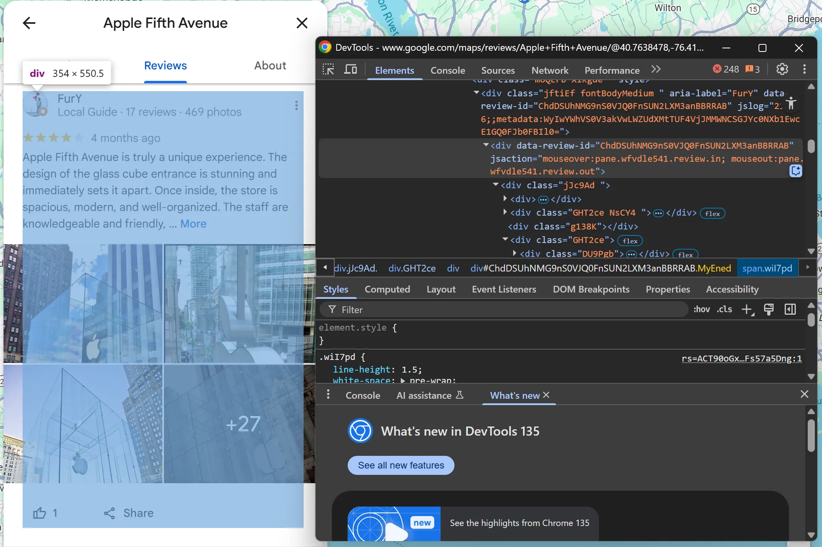822x547 pixels.
Task: Toggle the device toolbar icon
Action: pyautogui.click(x=350, y=70)
